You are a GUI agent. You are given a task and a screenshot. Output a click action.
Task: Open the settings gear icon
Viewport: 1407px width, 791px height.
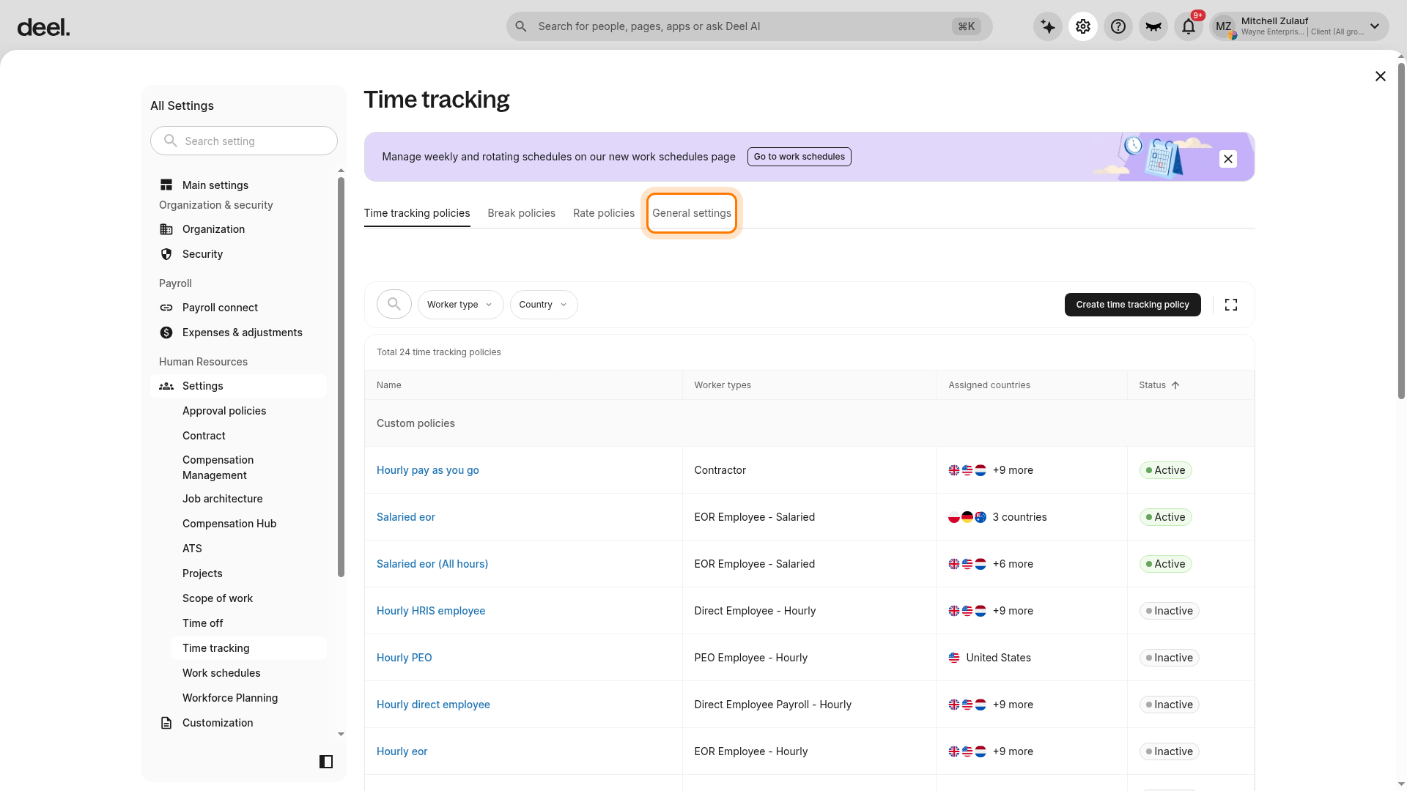[1083, 26]
